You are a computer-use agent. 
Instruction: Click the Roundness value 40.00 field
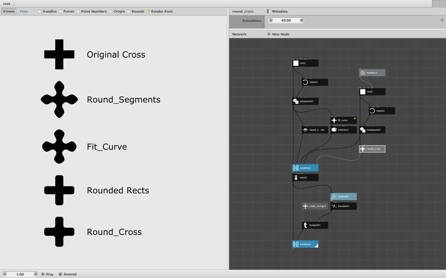[286, 20]
